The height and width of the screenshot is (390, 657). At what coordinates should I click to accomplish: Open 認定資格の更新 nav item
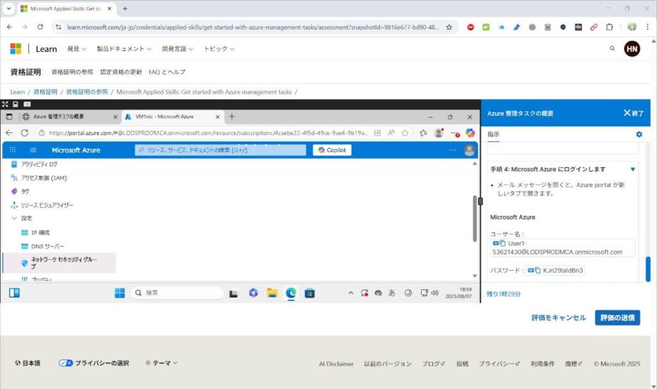[x=121, y=72]
